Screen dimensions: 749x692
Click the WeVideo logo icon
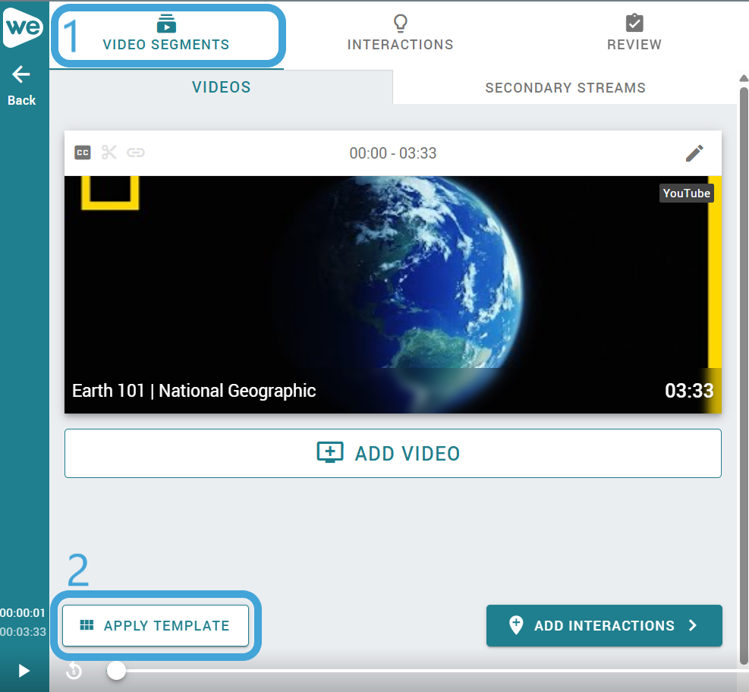pyautogui.click(x=23, y=27)
